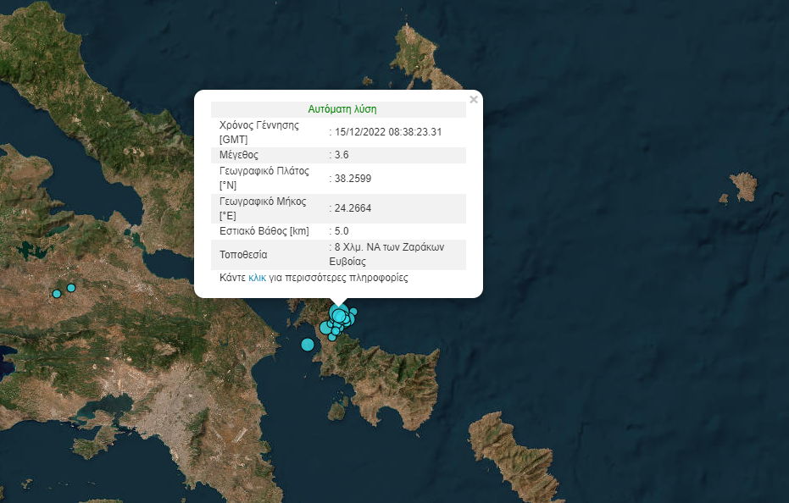Click the longitude value 24.2664
Viewport: 789px width, 503px height.
pos(354,208)
